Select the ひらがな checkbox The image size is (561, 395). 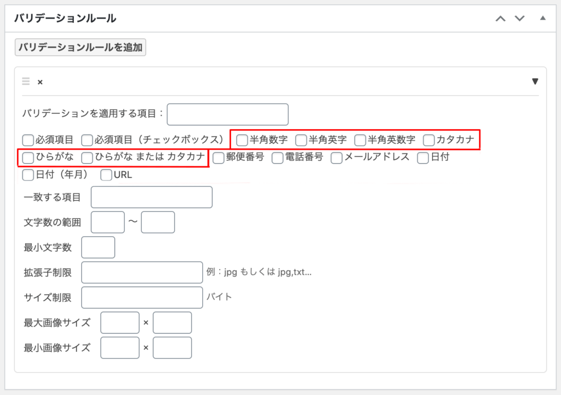coord(28,157)
